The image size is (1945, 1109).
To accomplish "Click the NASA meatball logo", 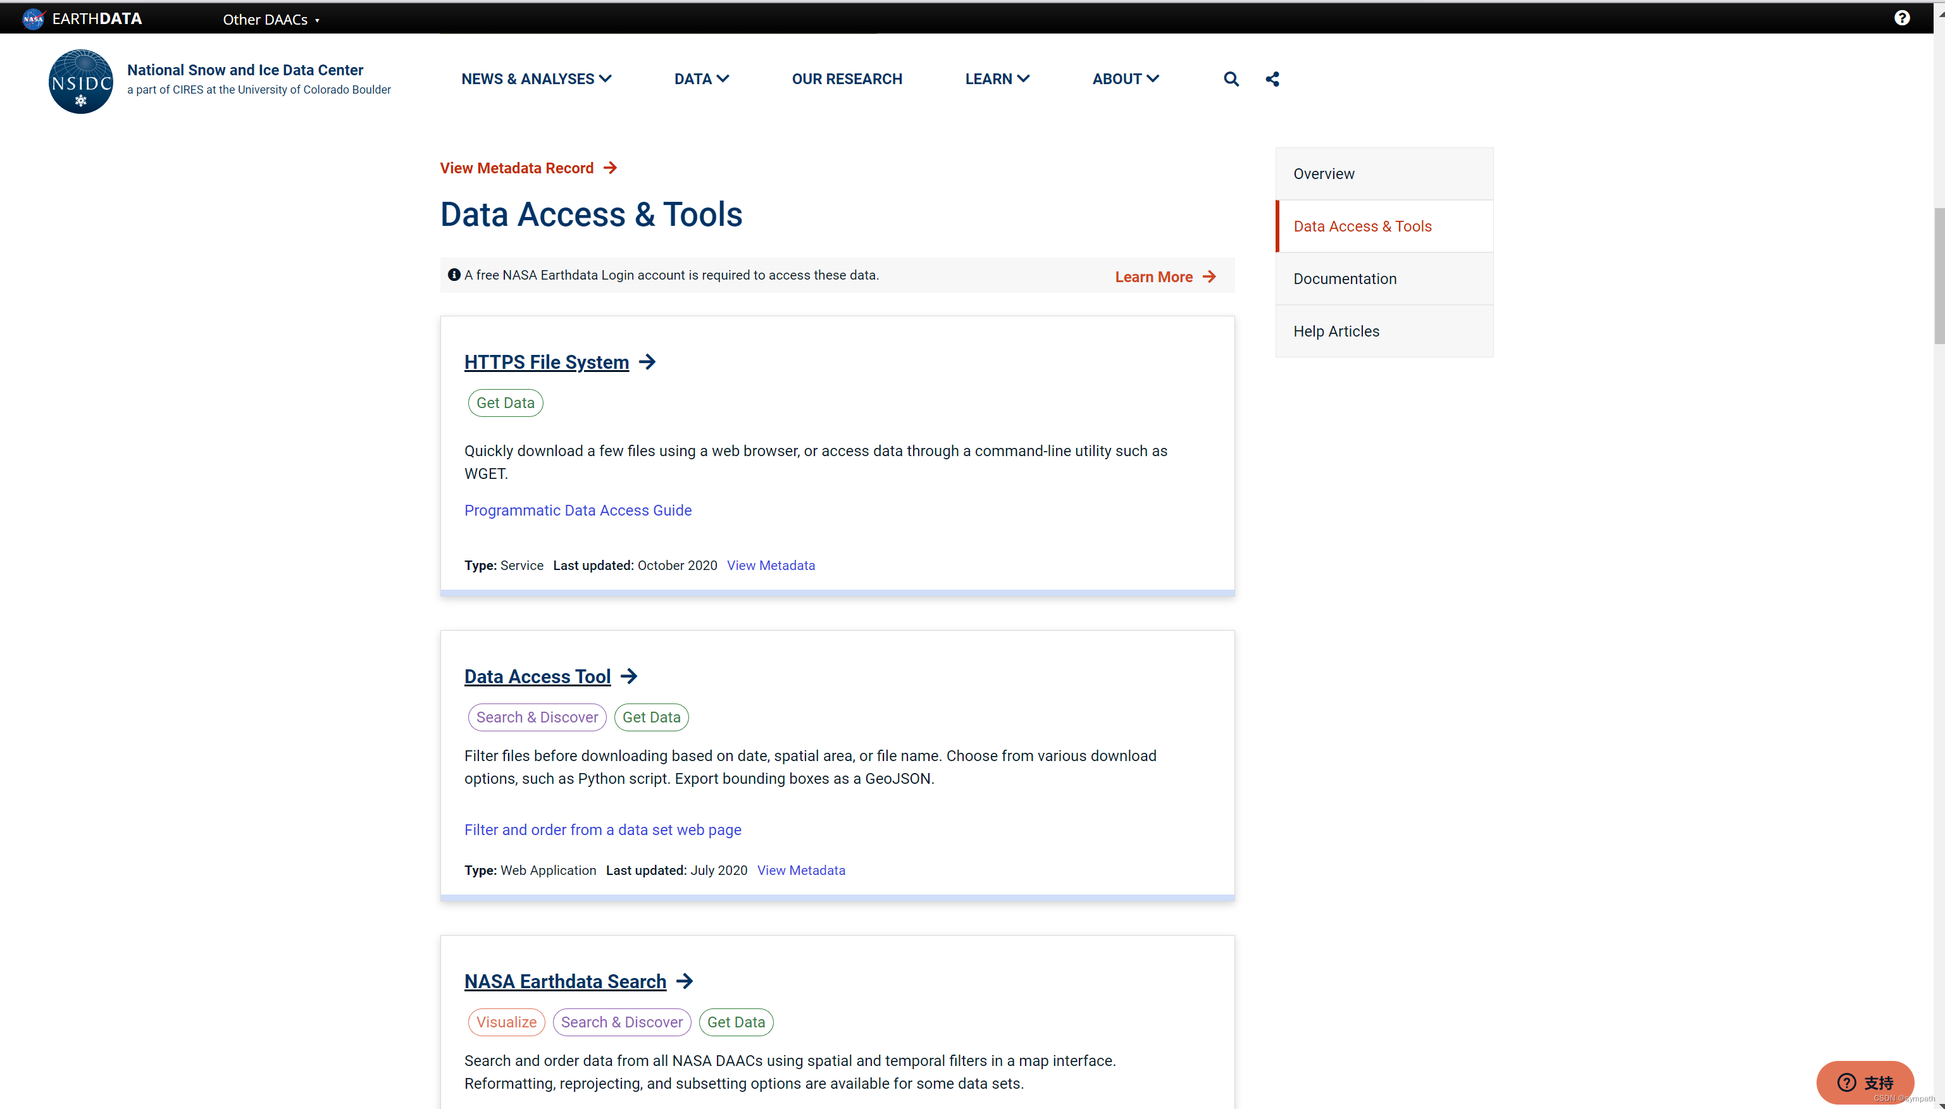I will pos(33,18).
